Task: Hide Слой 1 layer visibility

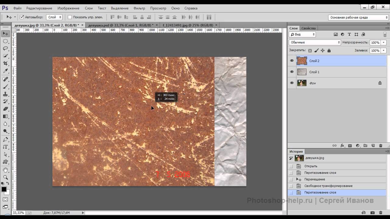Action: (292, 72)
